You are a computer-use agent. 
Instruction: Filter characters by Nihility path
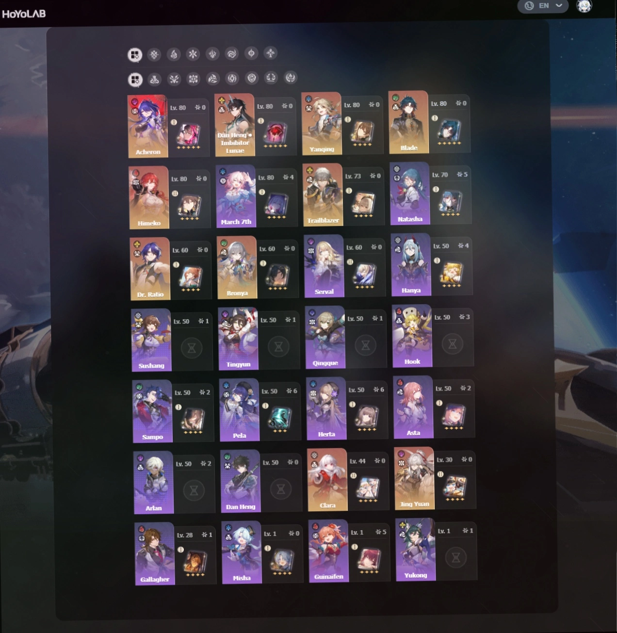point(232,78)
